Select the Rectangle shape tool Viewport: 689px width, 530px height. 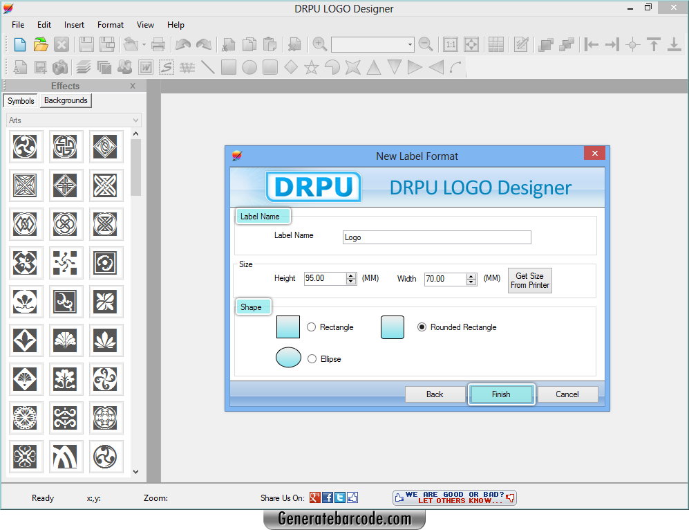pyautogui.click(x=229, y=67)
